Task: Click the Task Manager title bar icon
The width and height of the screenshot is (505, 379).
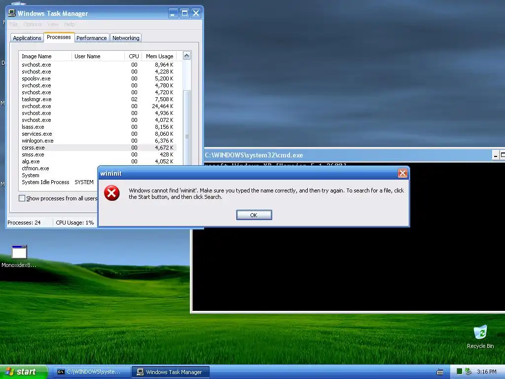Action: [12, 13]
